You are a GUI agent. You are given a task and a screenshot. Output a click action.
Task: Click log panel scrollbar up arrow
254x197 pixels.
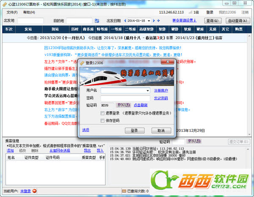point(248,149)
